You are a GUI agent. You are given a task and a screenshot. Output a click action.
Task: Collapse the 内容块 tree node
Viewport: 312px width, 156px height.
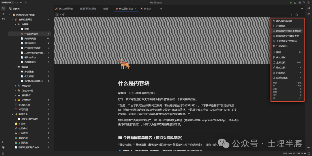15,24
